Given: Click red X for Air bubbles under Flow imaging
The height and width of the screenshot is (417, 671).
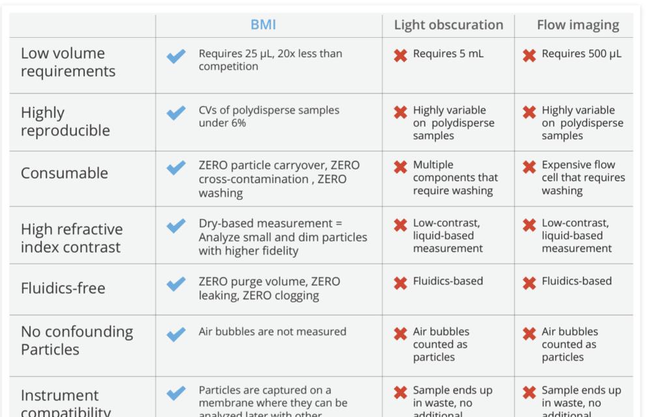Looking at the screenshot, I should pos(530,334).
